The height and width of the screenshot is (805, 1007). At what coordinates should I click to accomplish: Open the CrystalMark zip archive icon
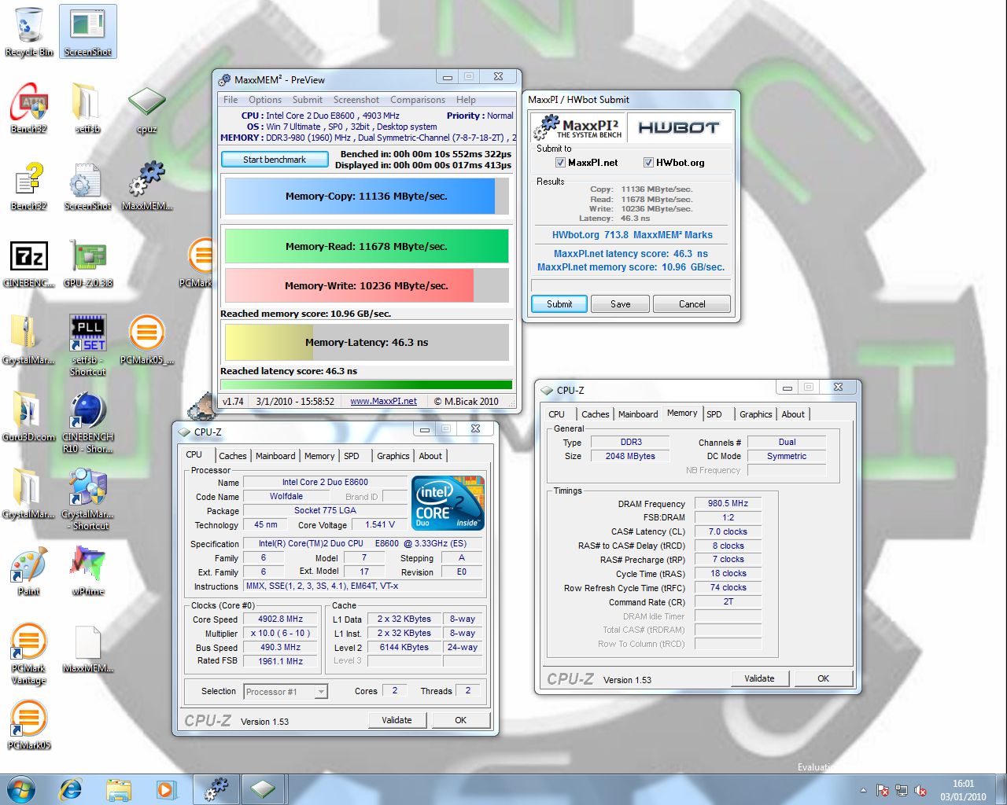click(28, 340)
